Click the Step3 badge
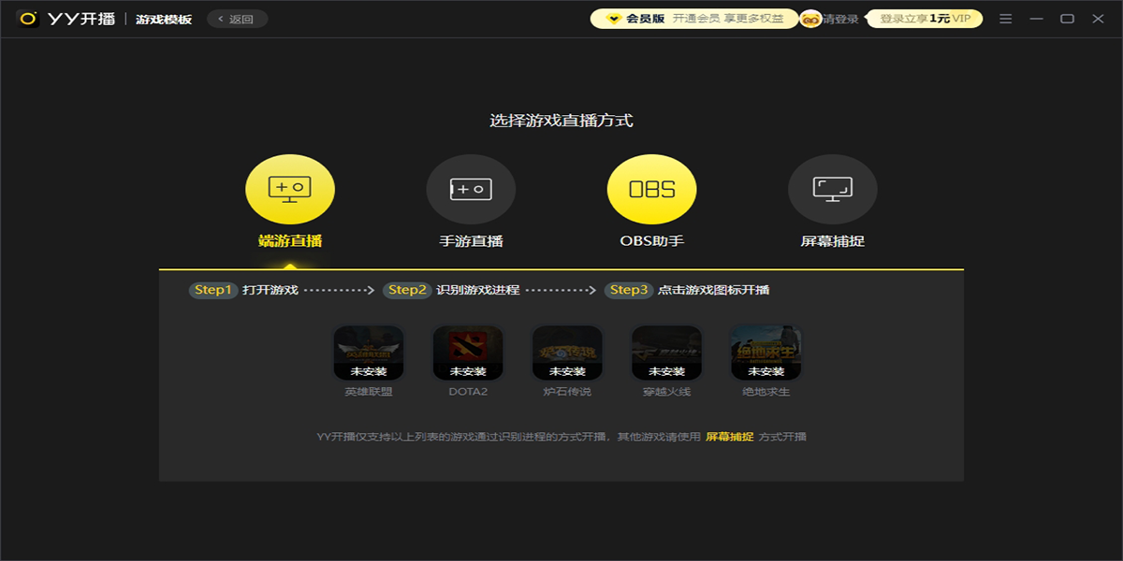The width and height of the screenshot is (1123, 561). coord(629,290)
